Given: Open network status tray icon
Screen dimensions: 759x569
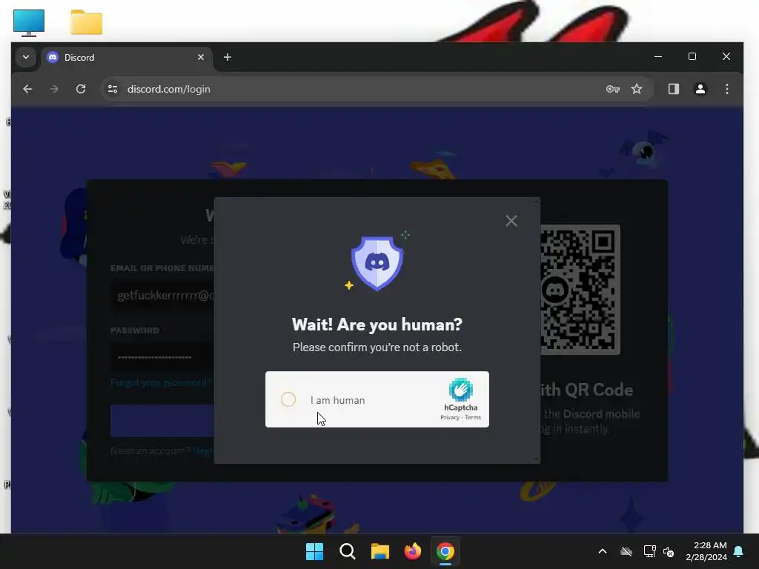Looking at the screenshot, I should tap(649, 551).
